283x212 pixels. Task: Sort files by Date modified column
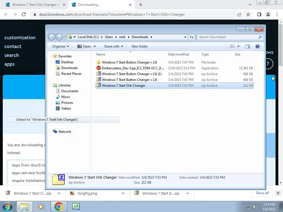[x=183, y=54]
